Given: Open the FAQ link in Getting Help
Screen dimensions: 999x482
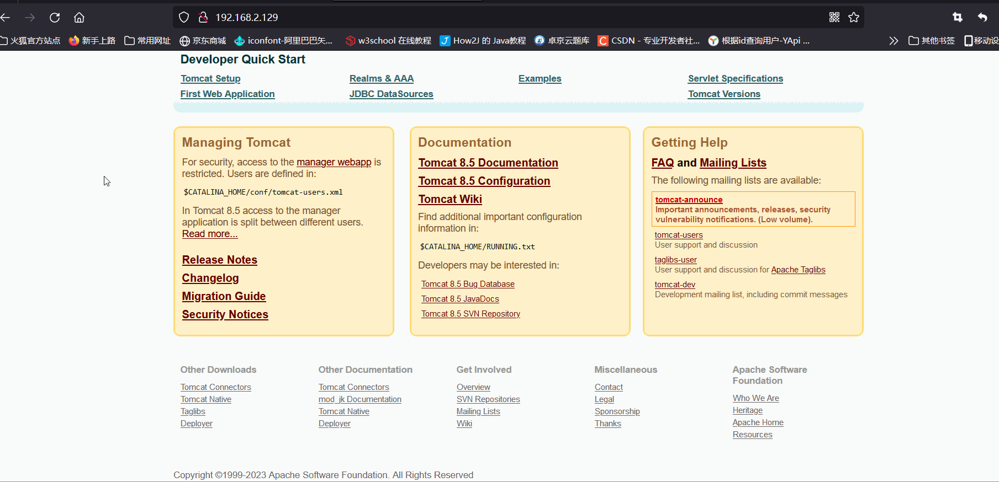Looking at the screenshot, I should 663,163.
